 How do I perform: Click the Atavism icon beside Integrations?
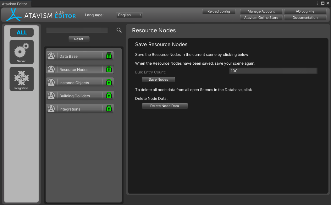pyautogui.click(x=51, y=109)
